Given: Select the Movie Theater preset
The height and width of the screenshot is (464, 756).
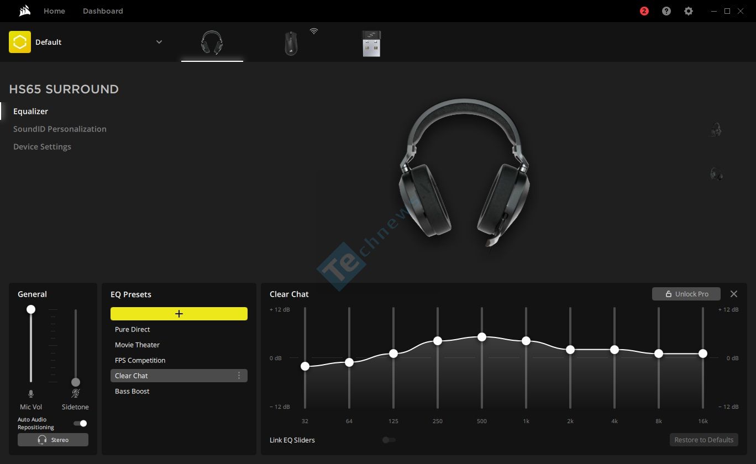Looking at the screenshot, I should coord(179,345).
